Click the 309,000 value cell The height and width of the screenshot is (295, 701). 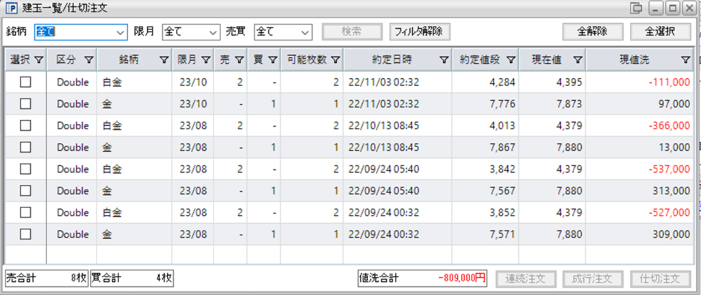(x=639, y=234)
